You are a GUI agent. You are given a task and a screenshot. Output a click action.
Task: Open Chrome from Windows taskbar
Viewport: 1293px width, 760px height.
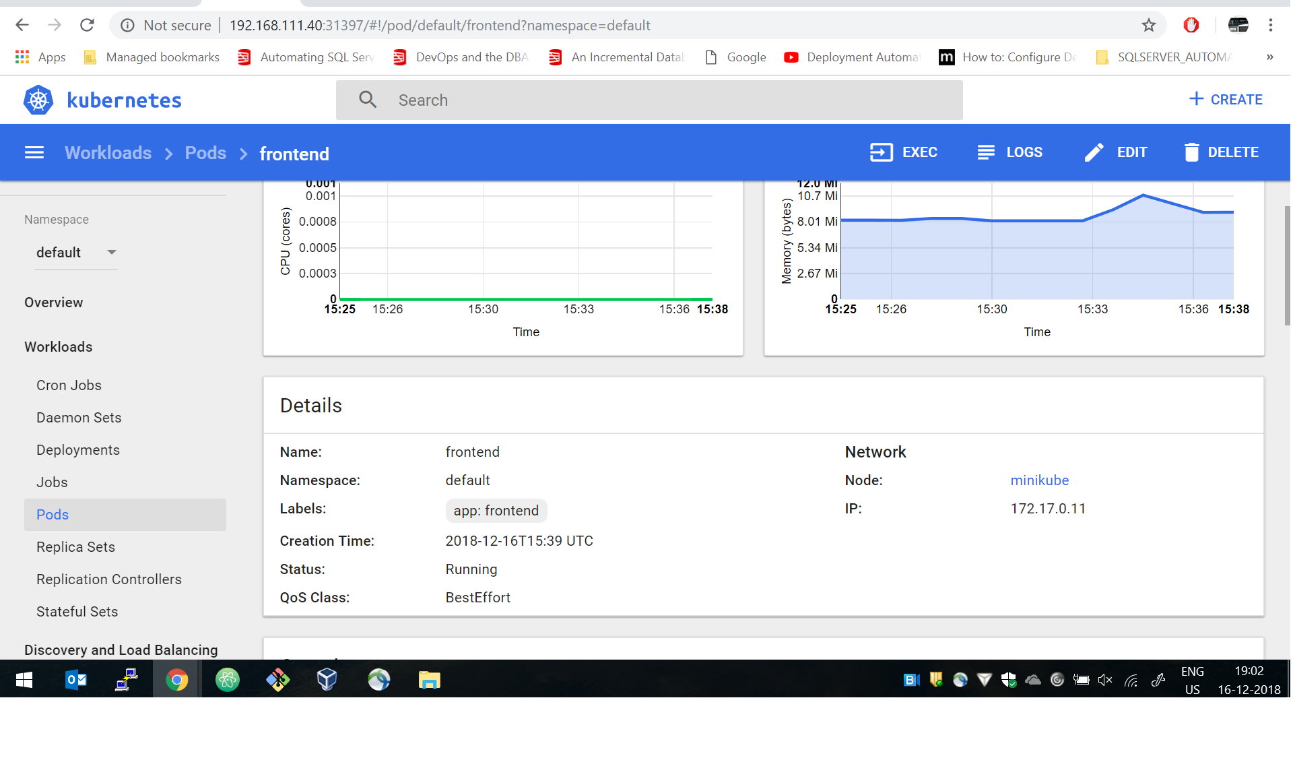176,680
